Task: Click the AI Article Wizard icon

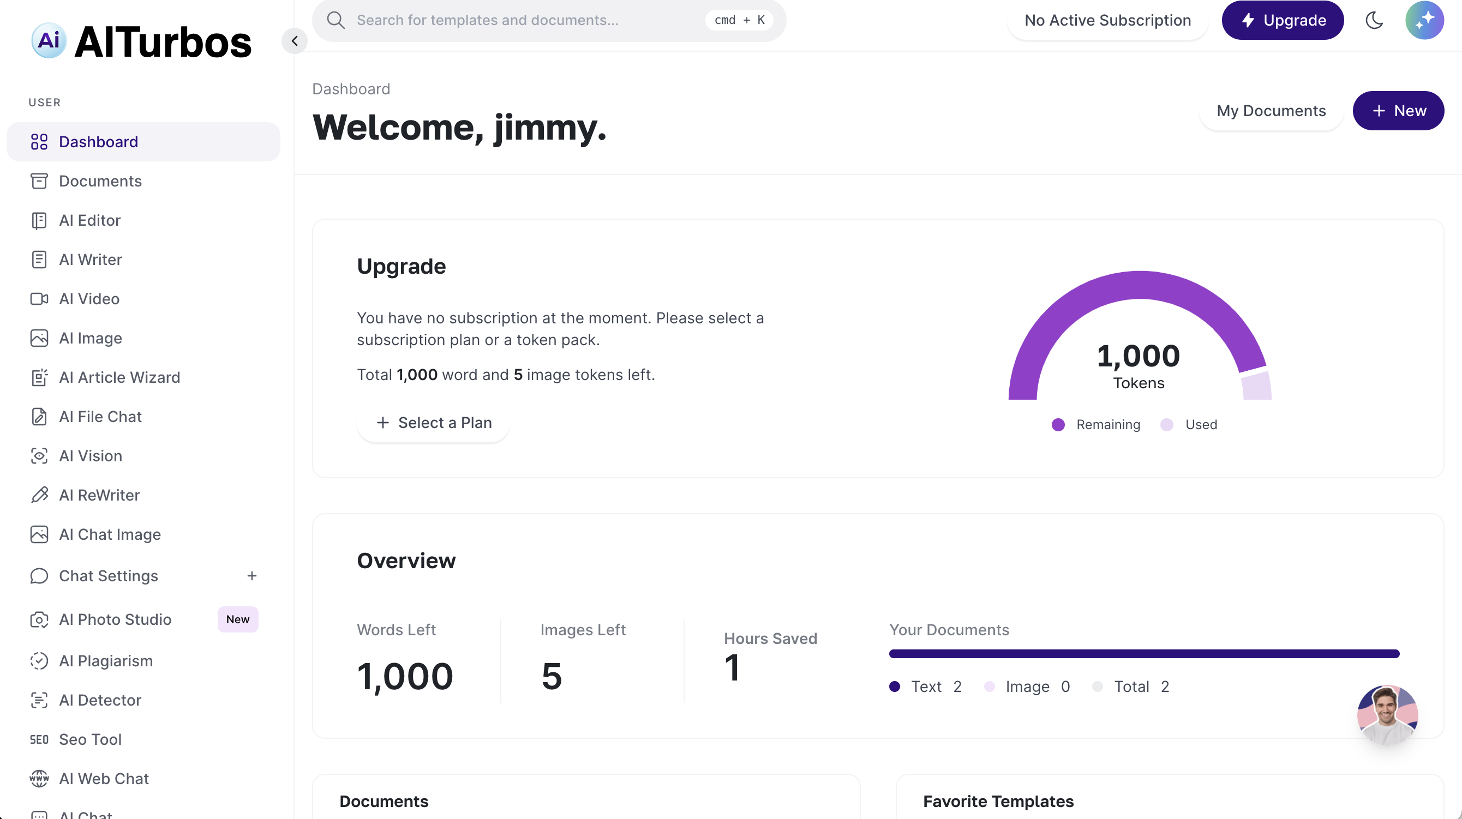Action: coord(39,377)
